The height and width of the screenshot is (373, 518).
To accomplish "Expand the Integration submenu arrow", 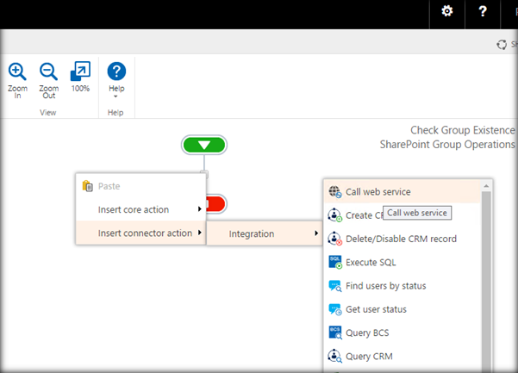I will 316,233.
